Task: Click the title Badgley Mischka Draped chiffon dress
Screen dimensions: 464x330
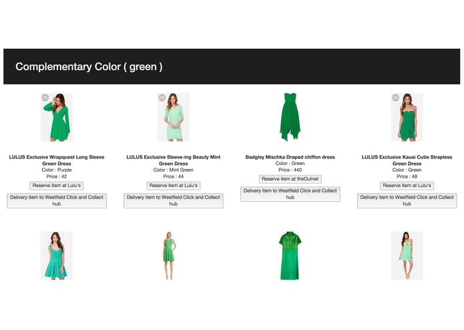Action: 290,157
